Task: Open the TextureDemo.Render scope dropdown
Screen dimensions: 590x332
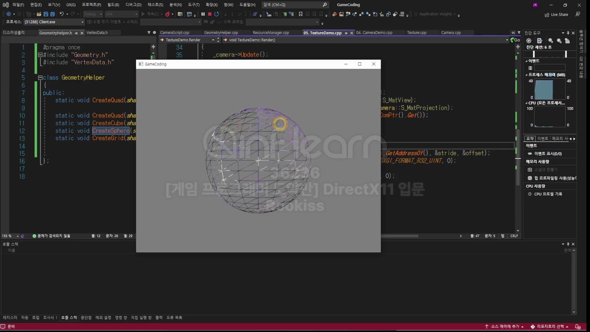Action: pyautogui.click(x=213, y=40)
